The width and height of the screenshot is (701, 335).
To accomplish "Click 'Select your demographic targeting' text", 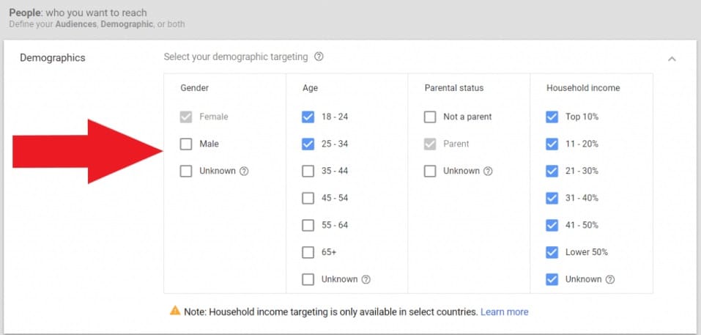I will click(x=236, y=57).
